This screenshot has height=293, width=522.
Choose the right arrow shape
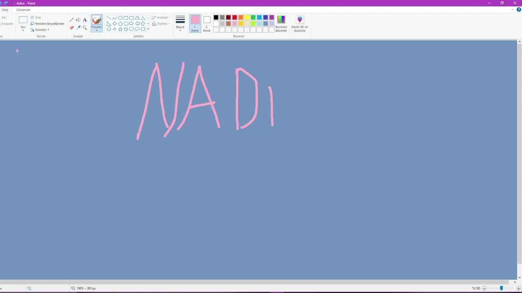coord(131,24)
